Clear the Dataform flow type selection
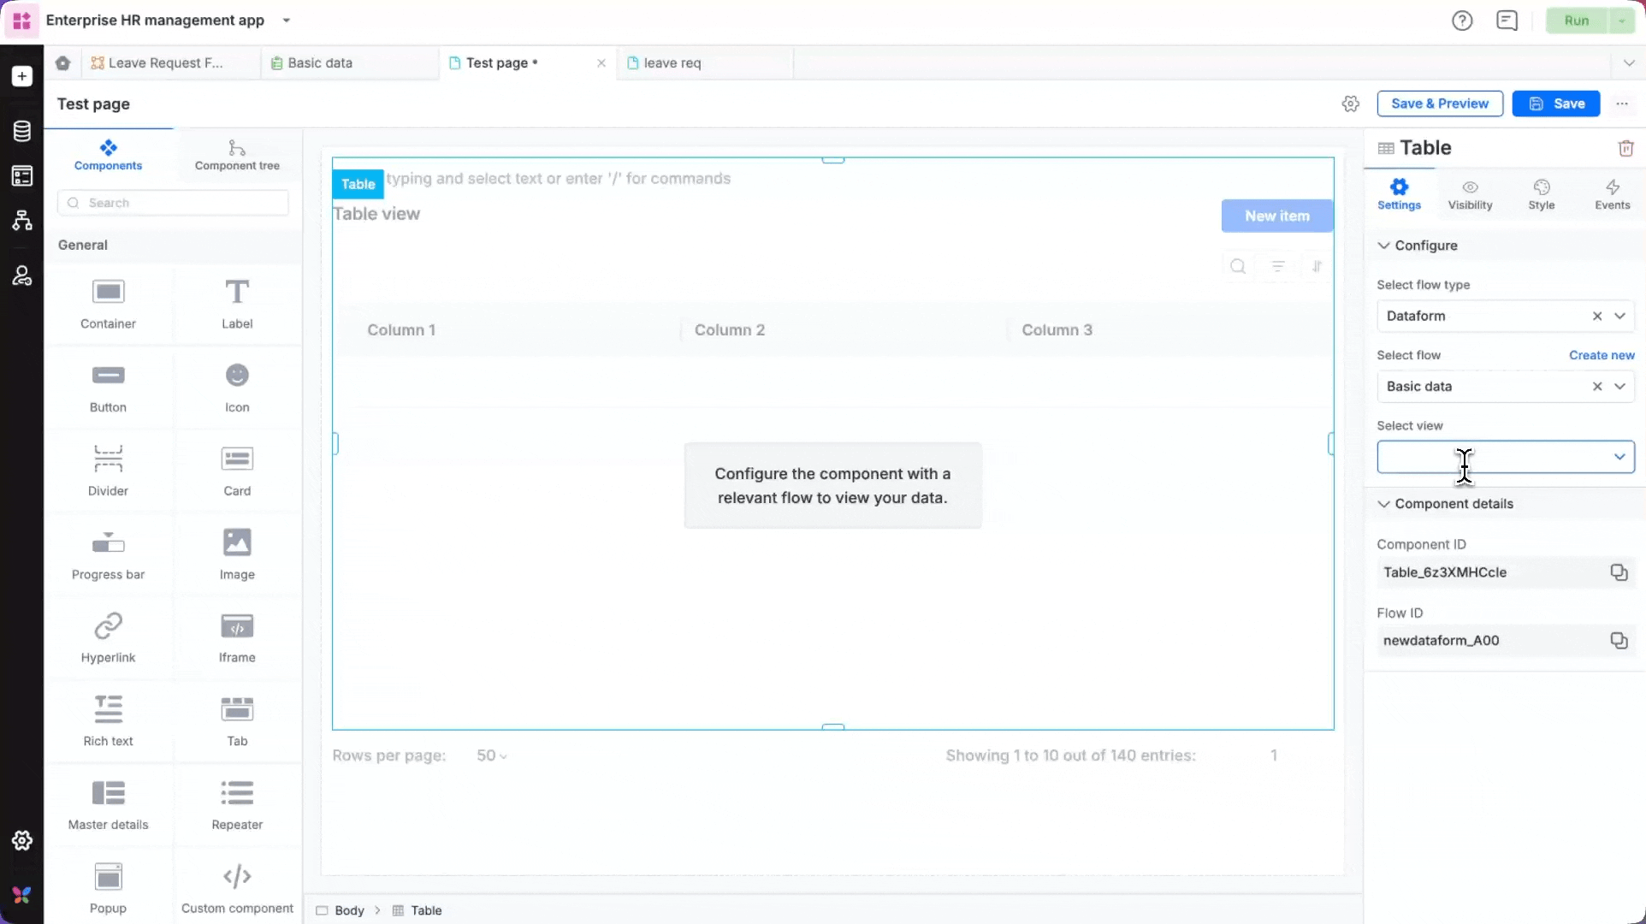Image resolution: width=1646 pixels, height=924 pixels. tap(1596, 316)
